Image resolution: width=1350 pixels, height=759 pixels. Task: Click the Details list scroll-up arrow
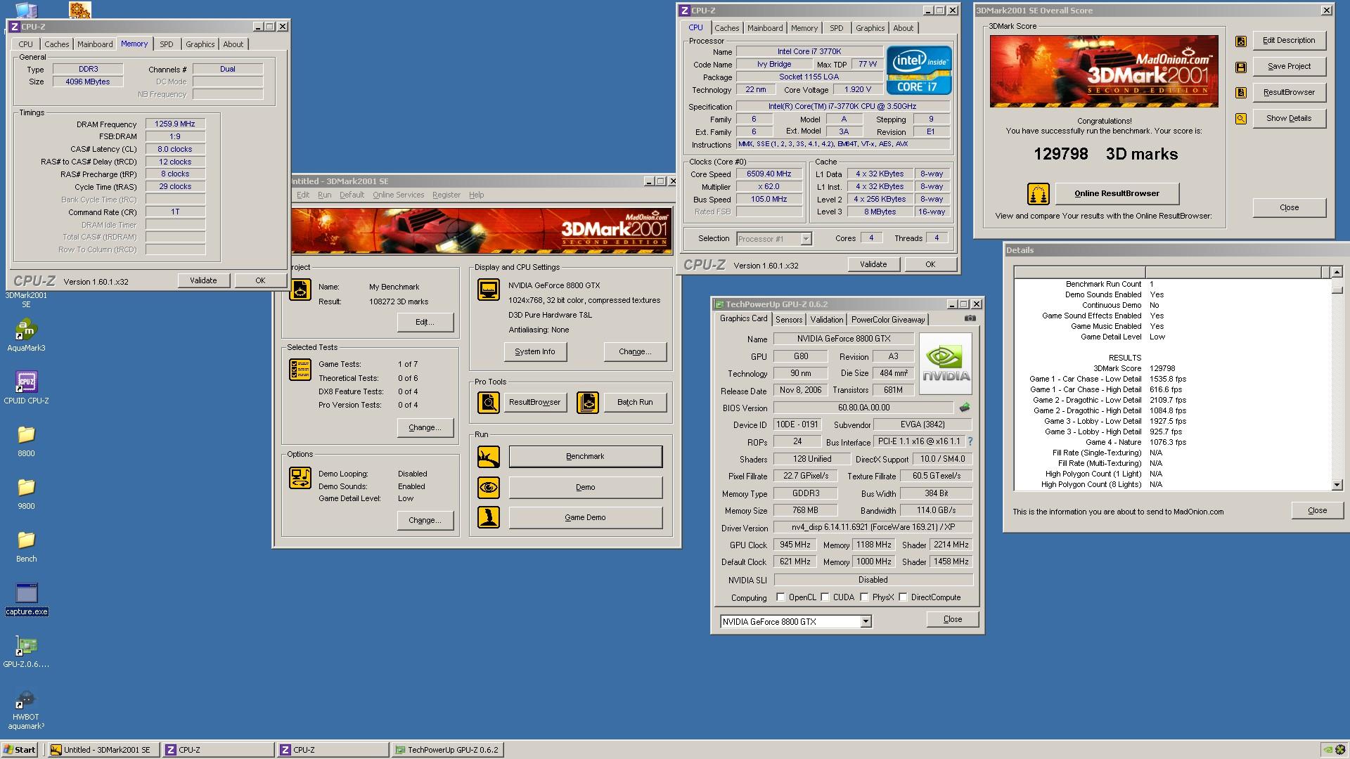(x=1337, y=272)
